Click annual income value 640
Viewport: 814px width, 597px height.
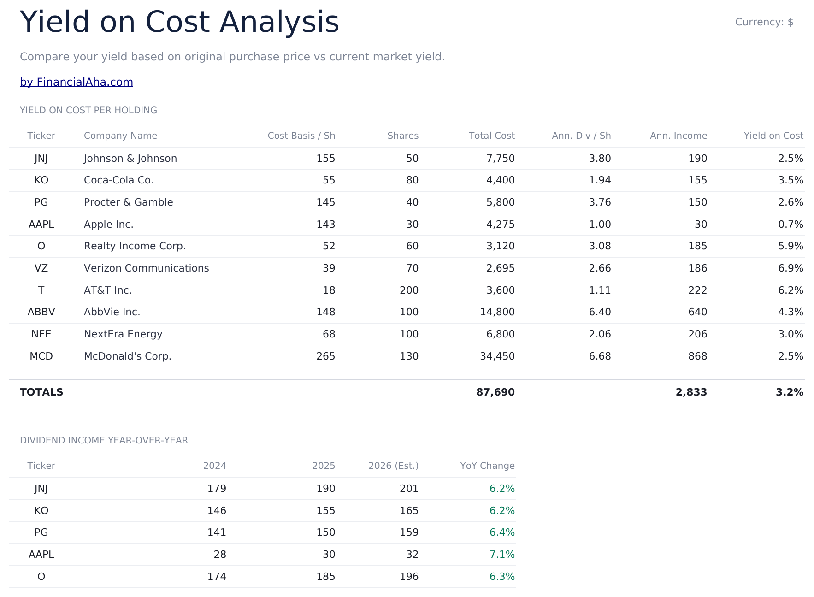(698, 312)
